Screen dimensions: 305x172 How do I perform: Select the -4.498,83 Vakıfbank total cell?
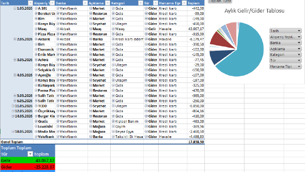[x=196, y=137]
